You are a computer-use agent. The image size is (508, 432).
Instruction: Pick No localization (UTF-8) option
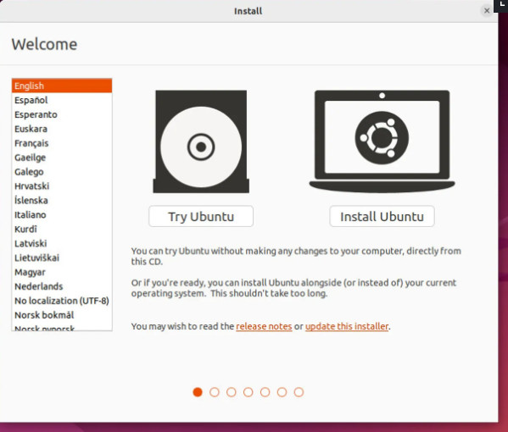point(62,301)
